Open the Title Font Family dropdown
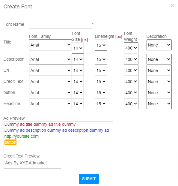Viewport: 178px width, 186px height. point(50,45)
